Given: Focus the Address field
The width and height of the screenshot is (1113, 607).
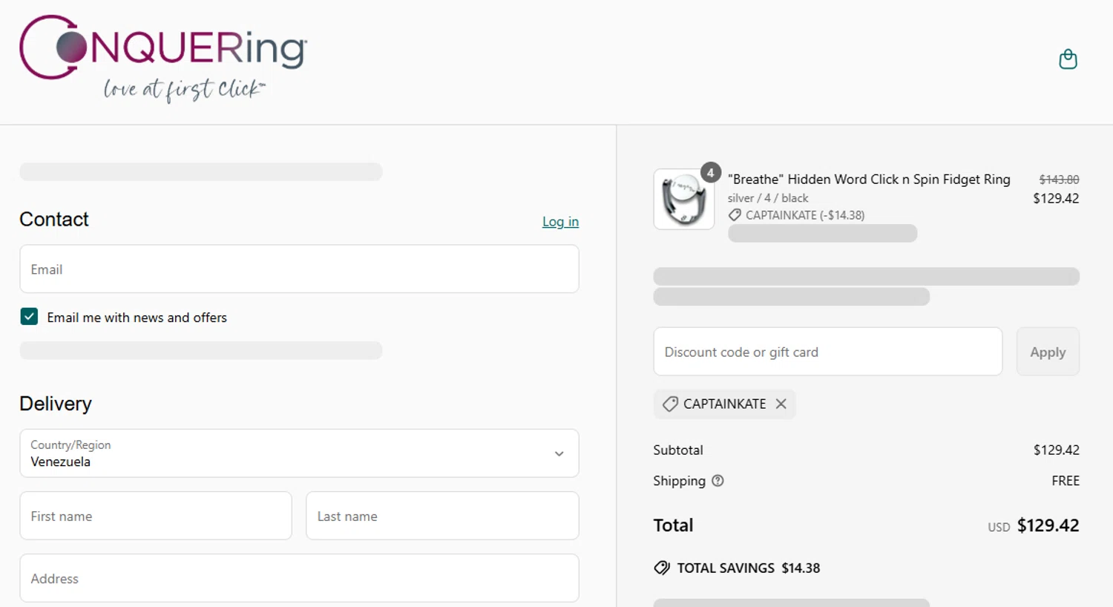Looking at the screenshot, I should click(x=299, y=578).
